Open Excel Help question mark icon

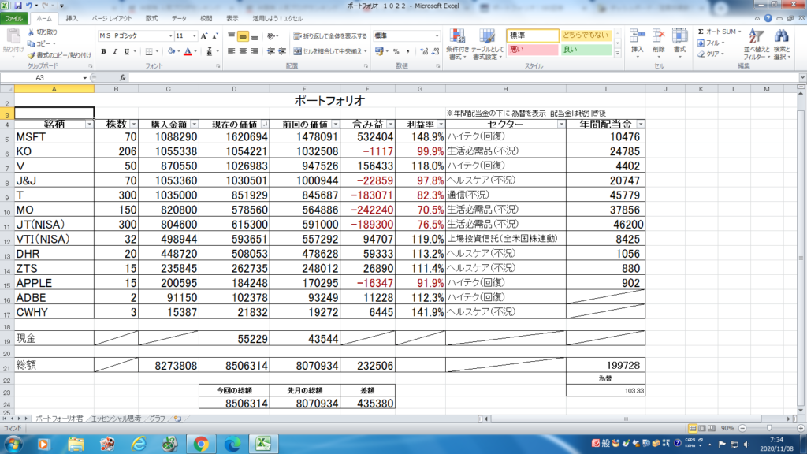pyautogui.click(x=768, y=19)
